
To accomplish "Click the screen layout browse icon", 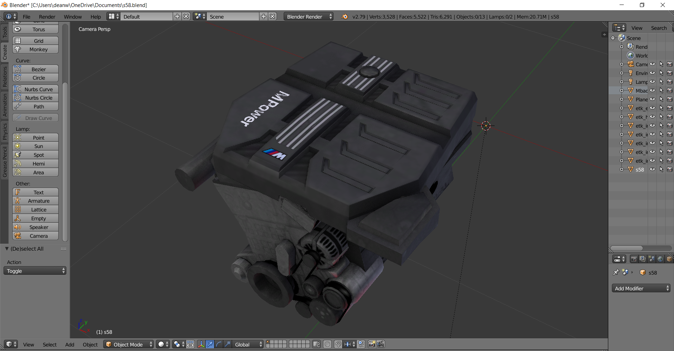I will pyautogui.click(x=114, y=16).
